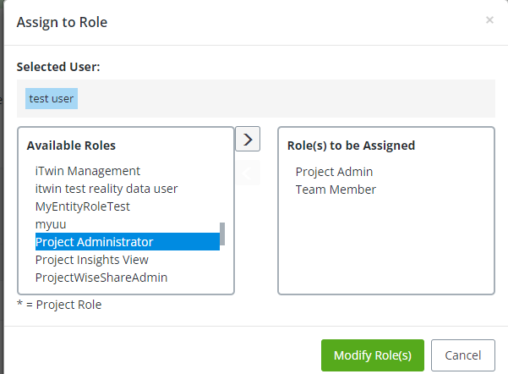
Task: Select the highlighted Project Administrator role
Action: [x=94, y=242]
